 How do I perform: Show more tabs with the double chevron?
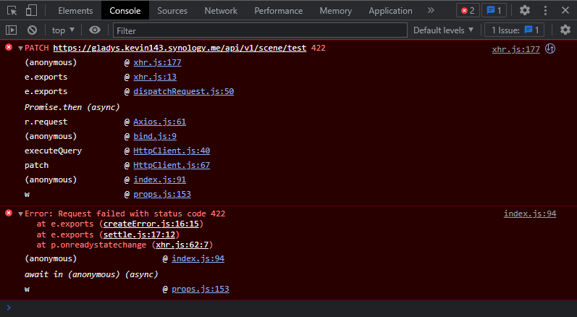tap(431, 10)
